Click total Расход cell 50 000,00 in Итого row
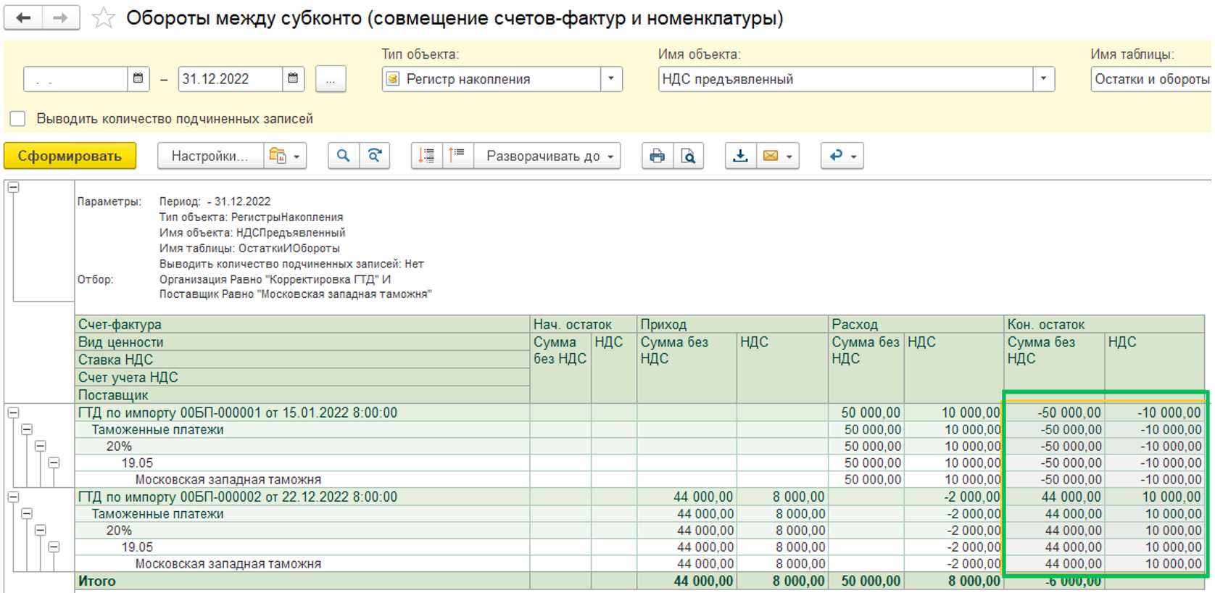 pos(866,581)
